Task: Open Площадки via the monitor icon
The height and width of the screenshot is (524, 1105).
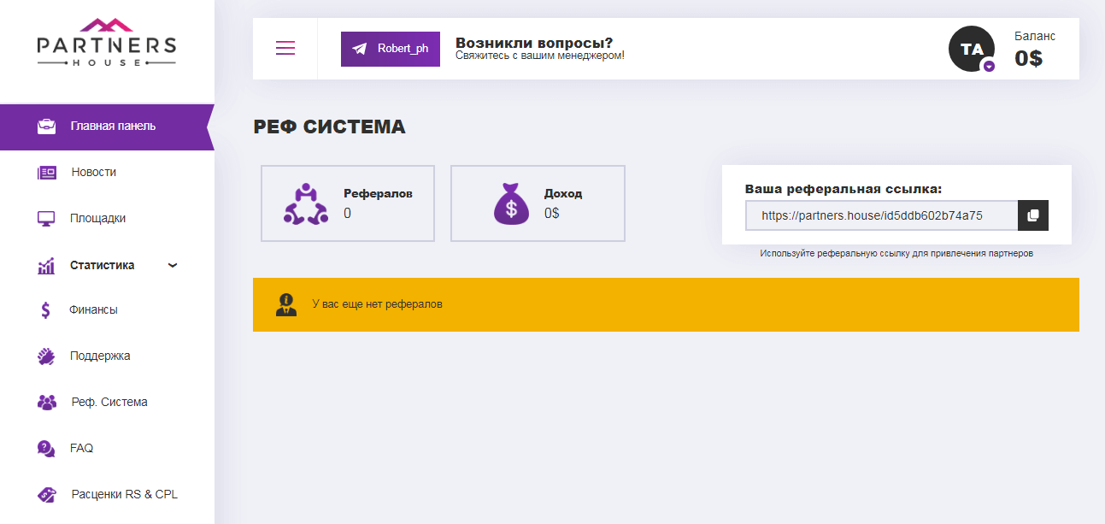Action: 45,218
